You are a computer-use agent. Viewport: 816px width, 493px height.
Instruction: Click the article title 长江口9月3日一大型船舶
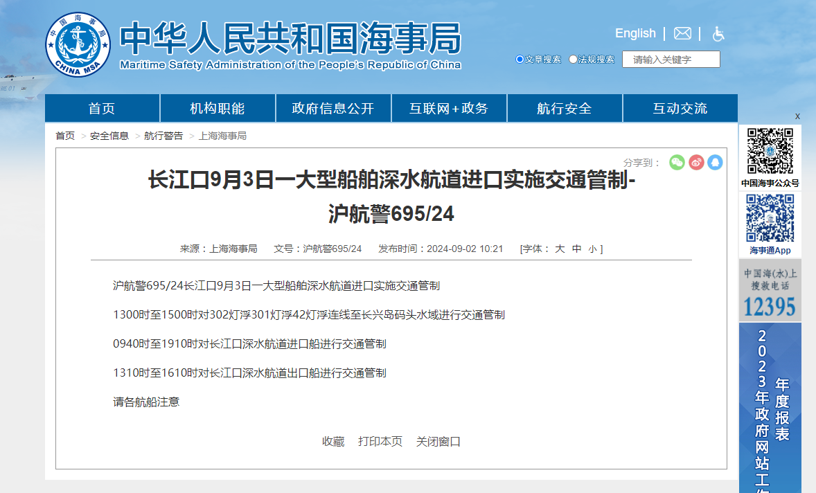point(391,197)
